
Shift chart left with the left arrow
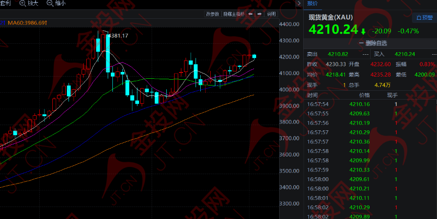pyautogui.click(x=250, y=14)
